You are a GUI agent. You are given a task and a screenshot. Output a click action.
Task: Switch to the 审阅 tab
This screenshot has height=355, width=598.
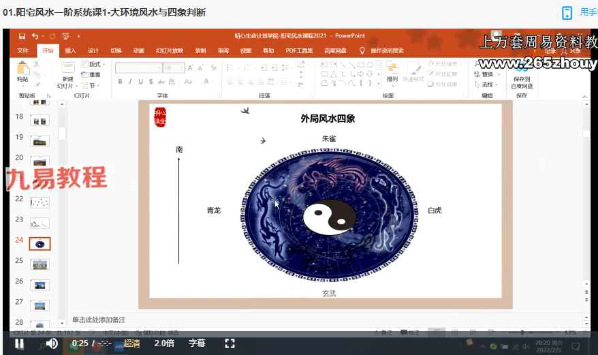223,51
